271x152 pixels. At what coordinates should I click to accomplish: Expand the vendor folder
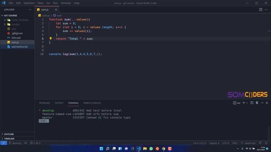coord(17,24)
